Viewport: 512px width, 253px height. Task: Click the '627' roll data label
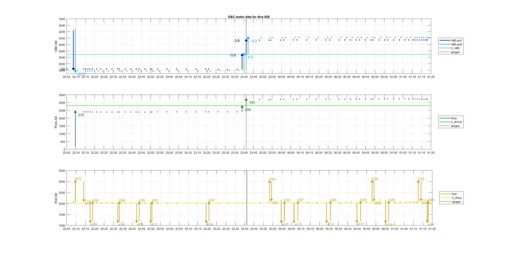coord(301,200)
